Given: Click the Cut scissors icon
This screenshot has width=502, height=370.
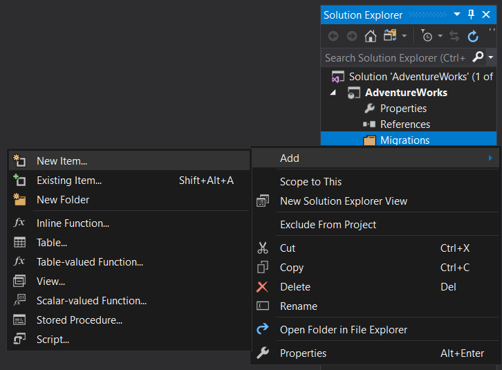Looking at the screenshot, I should tap(263, 248).
